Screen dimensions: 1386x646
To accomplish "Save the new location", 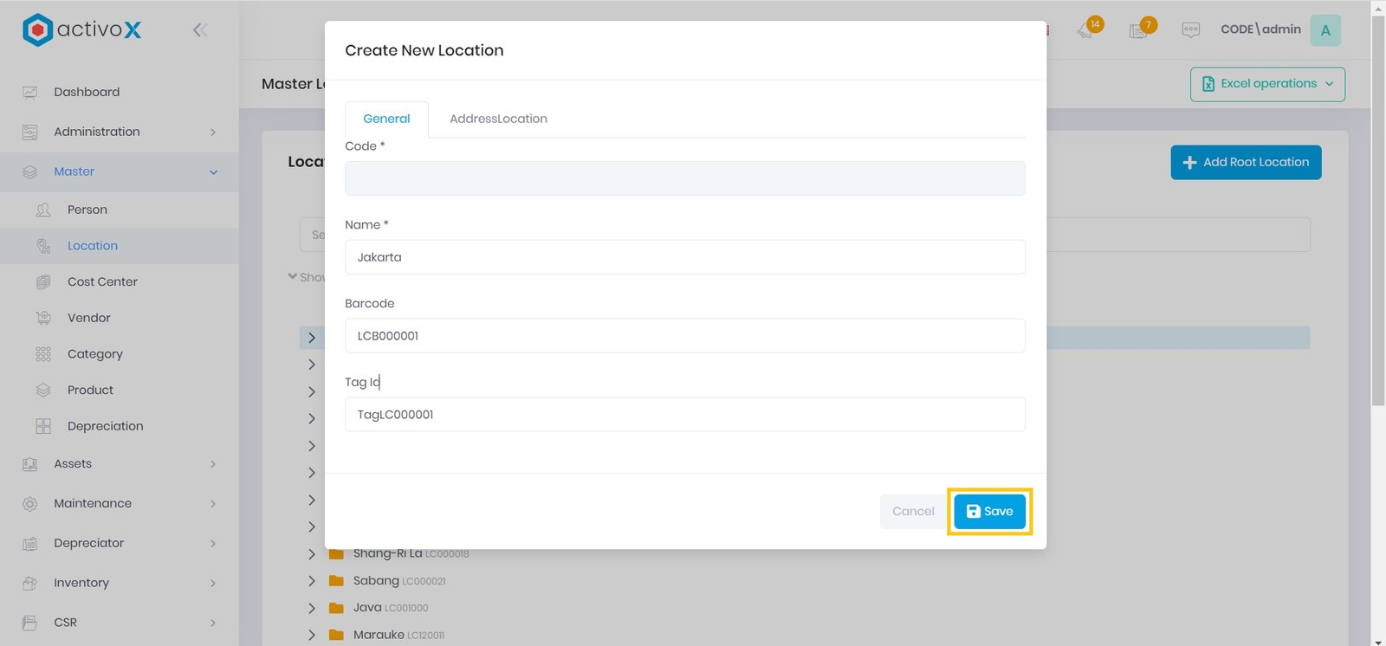I will coord(989,511).
